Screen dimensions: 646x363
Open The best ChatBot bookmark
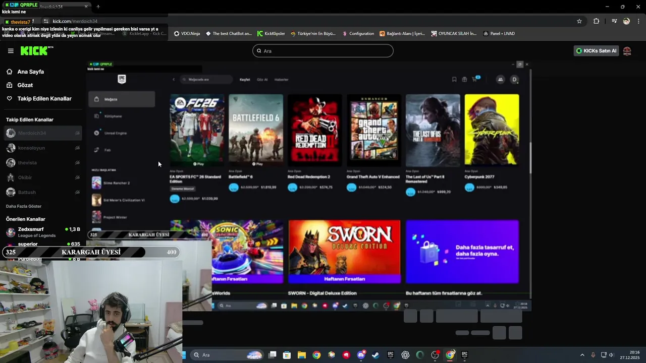pos(228,34)
